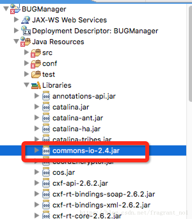Select the BUGManager project label
192x219 pixels.
click(44, 9)
